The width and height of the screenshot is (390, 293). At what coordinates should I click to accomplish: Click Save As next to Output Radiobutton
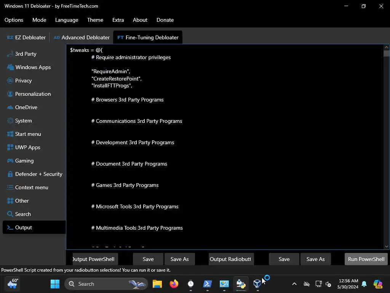[316, 259]
